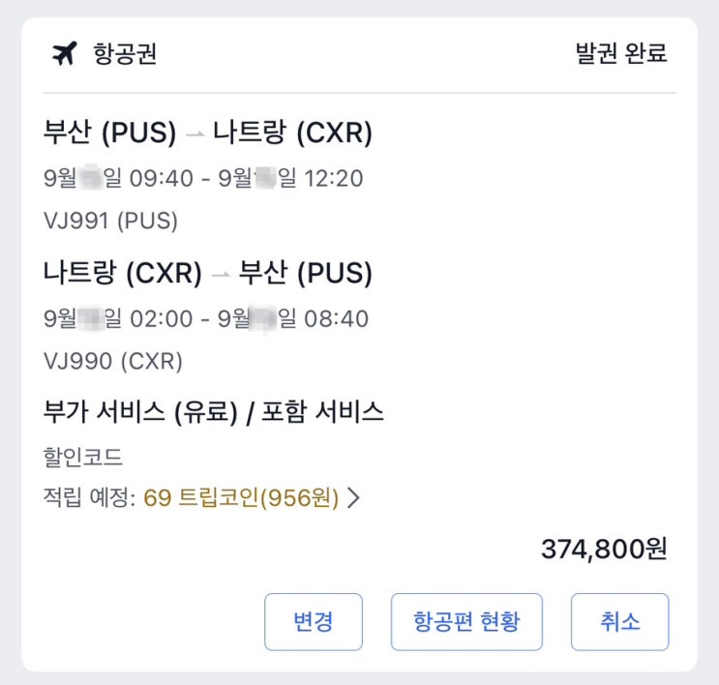The height and width of the screenshot is (685, 719).
Task: Click the 374,800원 total price
Action: point(604,550)
